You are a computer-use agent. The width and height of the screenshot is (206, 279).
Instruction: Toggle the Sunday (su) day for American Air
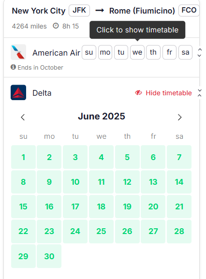click(x=89, y=52)
